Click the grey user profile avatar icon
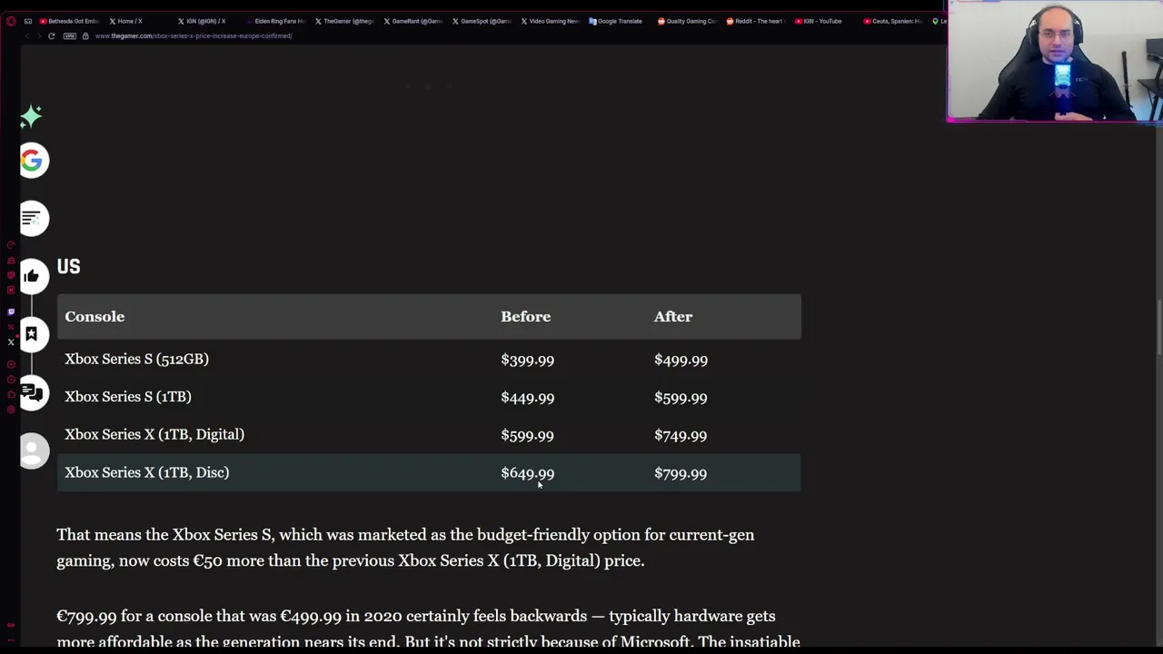Screen dimensions: 1163x654 (33, 451)
